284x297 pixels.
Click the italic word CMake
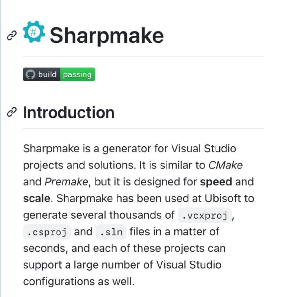pos(226,165)
